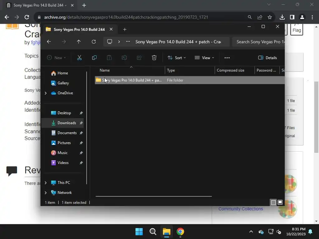Image resolution: width=319 pixels, height=239 pixels.
Task: Open the New dropdown in Explorer
Action: (x=56, y=58)
